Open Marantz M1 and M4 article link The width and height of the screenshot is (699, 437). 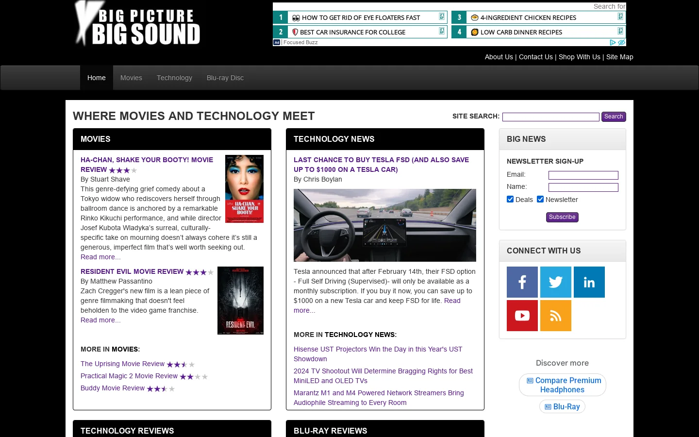[379, 398]
